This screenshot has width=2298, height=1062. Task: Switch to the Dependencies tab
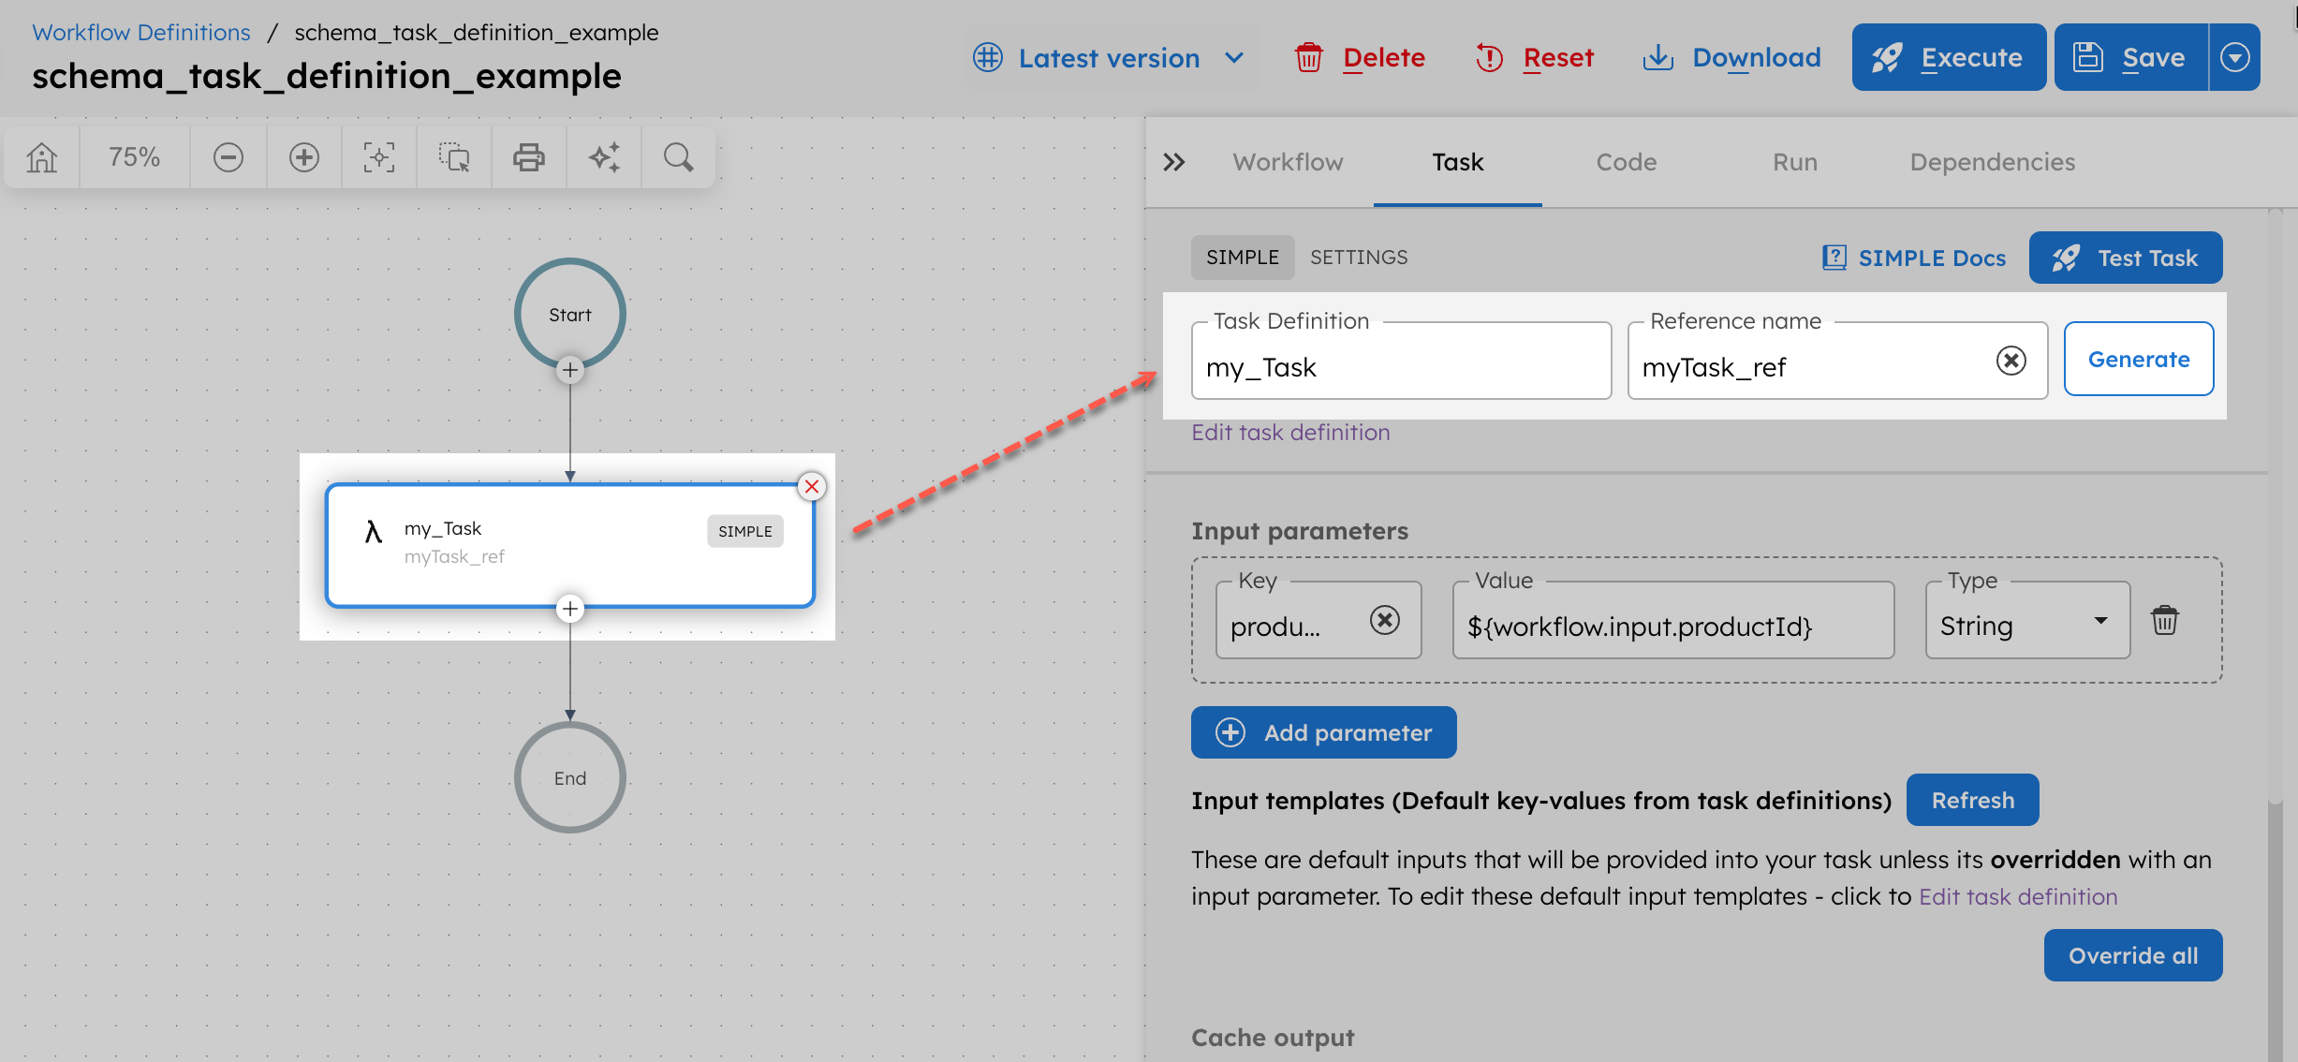pos(1992,162)
